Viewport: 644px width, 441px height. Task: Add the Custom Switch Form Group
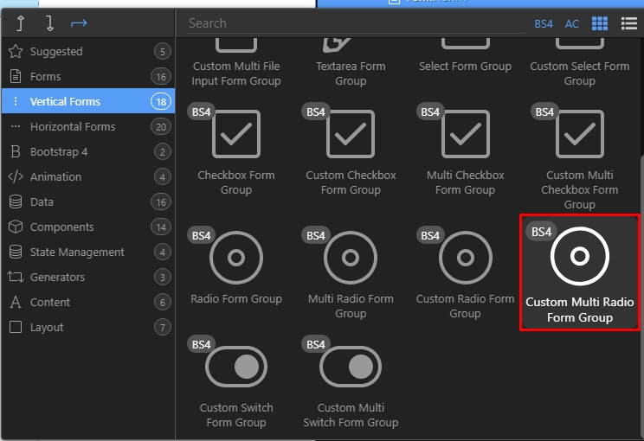[x=236, y=382]
